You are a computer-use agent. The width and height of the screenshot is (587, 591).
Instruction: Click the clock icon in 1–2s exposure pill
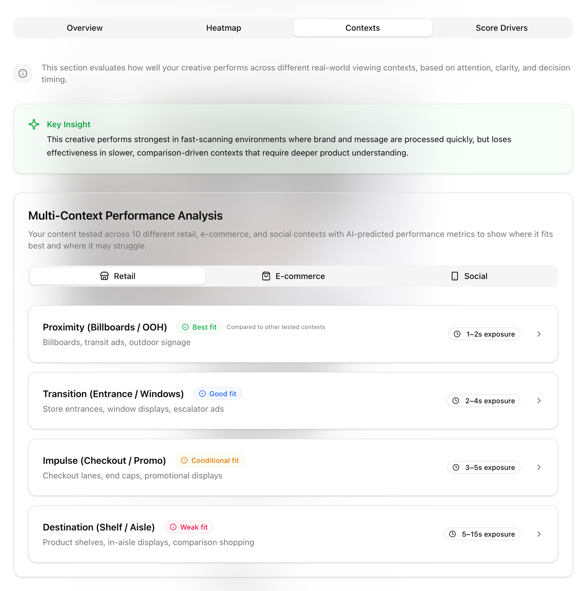tap(457, 334)
